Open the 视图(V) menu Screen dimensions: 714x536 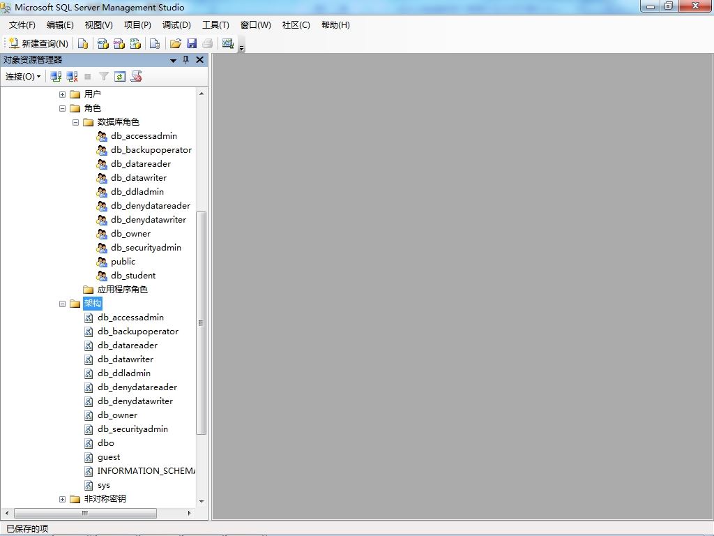pyautogui.click(x=99, y=25)
